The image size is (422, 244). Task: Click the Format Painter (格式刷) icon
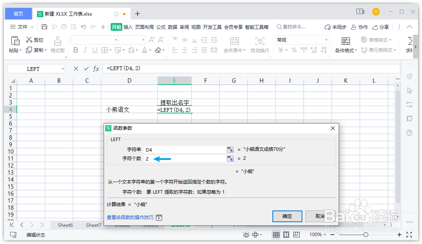(57, 44)
